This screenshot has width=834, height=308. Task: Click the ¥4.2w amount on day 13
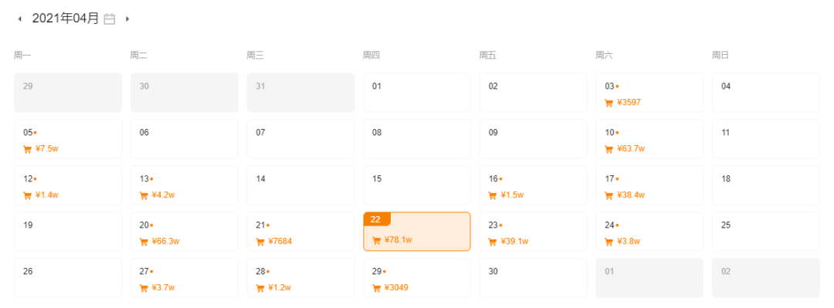click(163, 195)
